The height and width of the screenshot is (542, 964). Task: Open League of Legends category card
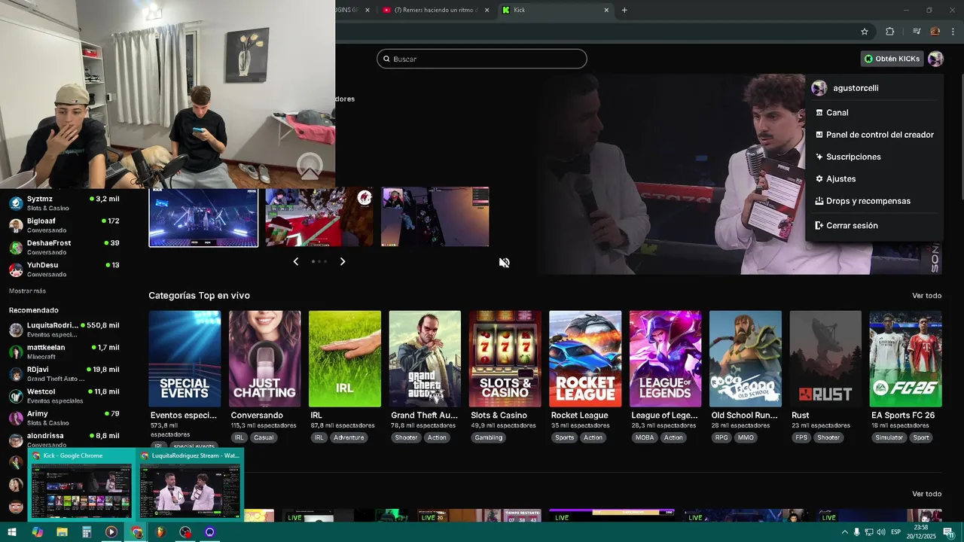(665, 359)
